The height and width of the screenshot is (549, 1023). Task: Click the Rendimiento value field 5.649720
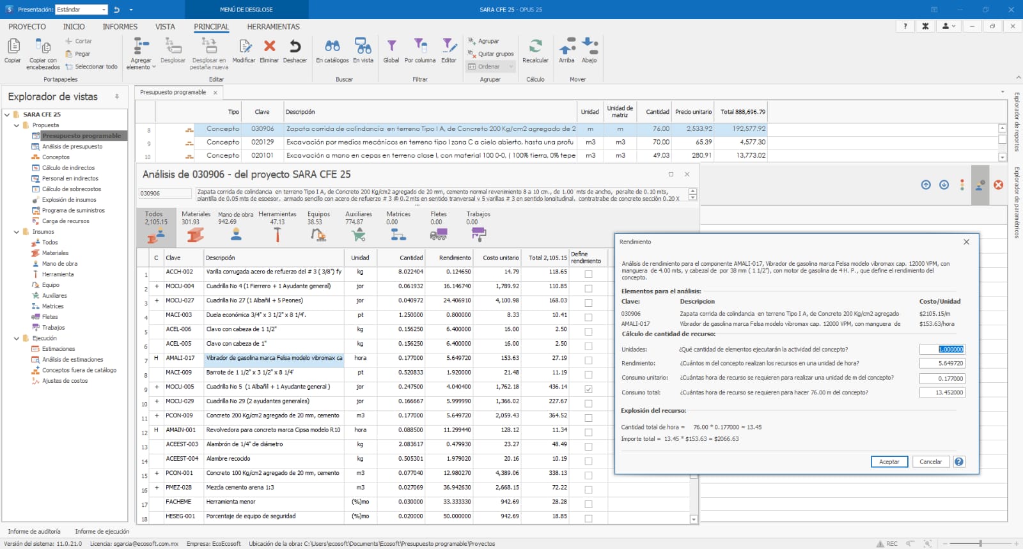[942, 363]
